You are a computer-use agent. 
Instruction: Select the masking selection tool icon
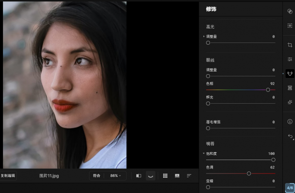(x=290, y=26)
